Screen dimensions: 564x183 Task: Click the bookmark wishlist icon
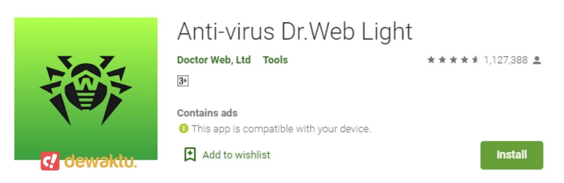190,154
